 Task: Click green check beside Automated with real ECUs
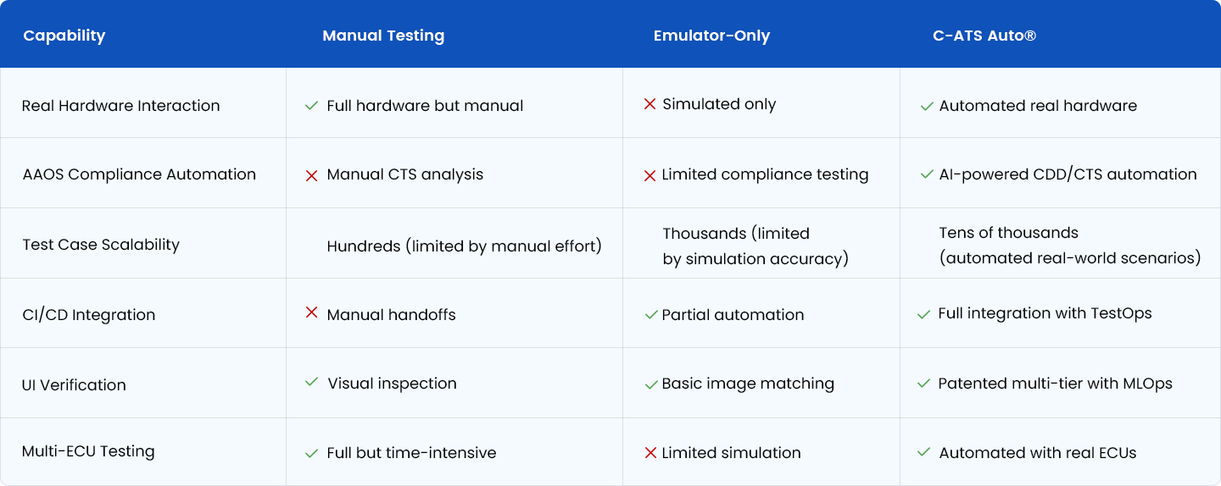pyautogui.click(x=924, y=452)
